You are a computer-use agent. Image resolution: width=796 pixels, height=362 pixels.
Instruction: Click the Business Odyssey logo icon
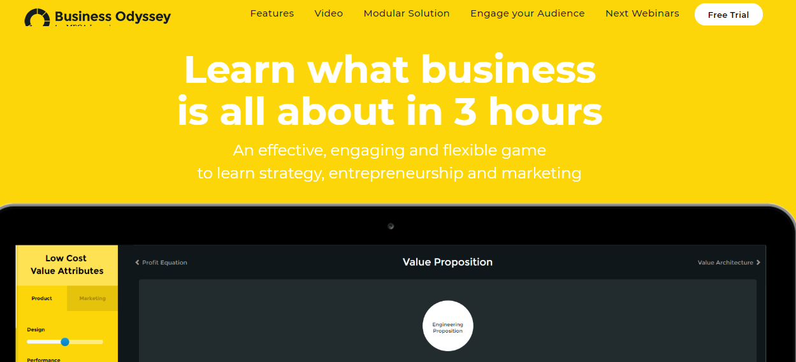point(37,17)
